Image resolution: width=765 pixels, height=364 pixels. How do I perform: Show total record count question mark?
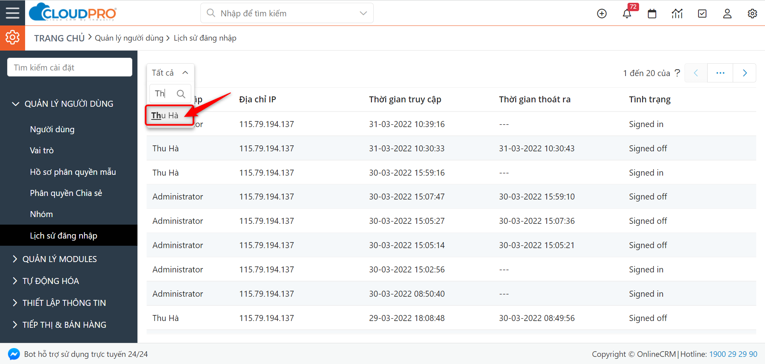[677, 73]
